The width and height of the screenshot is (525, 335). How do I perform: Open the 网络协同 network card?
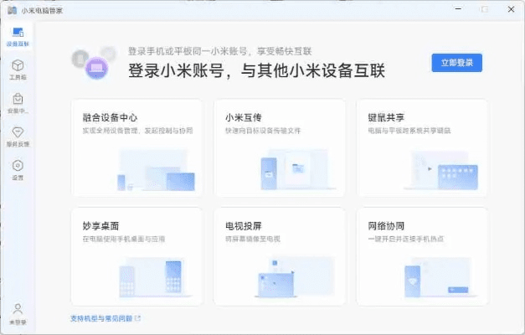click(x=422, y=256)
